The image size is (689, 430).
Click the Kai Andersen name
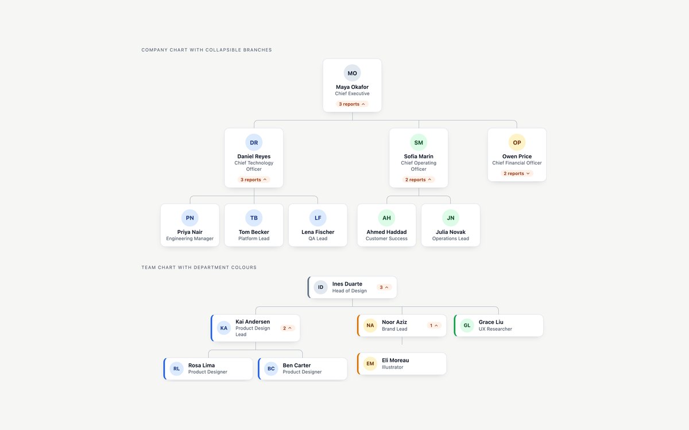253,322
